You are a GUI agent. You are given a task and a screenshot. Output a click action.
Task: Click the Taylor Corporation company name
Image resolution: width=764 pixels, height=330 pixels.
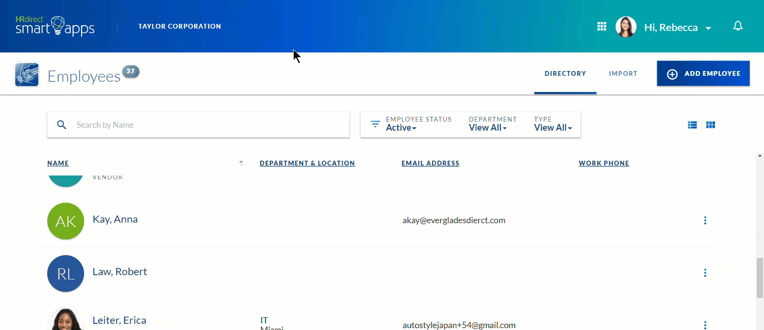(180, 26)
